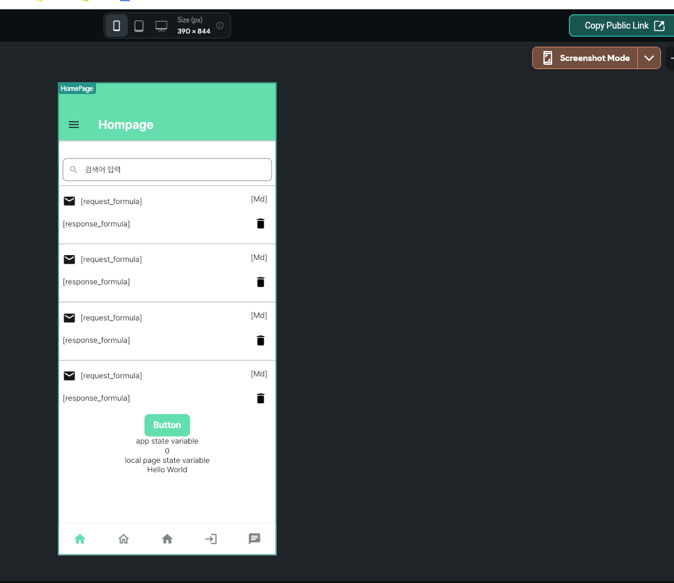
Task: Tap the chat message nav icon
Action: 254,539
